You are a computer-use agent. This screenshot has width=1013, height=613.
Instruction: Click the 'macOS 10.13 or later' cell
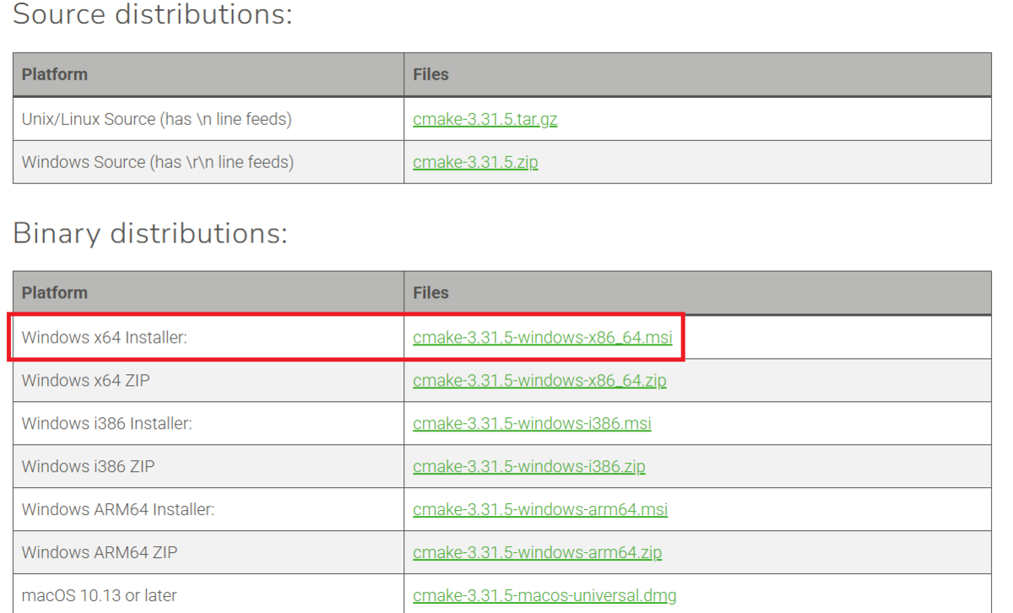coord(209,594)
